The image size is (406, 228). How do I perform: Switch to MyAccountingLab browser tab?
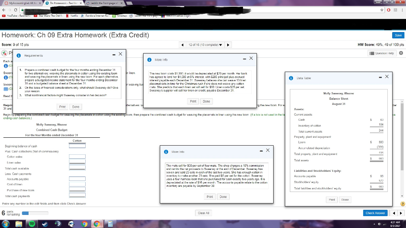[x=22, y=3]
